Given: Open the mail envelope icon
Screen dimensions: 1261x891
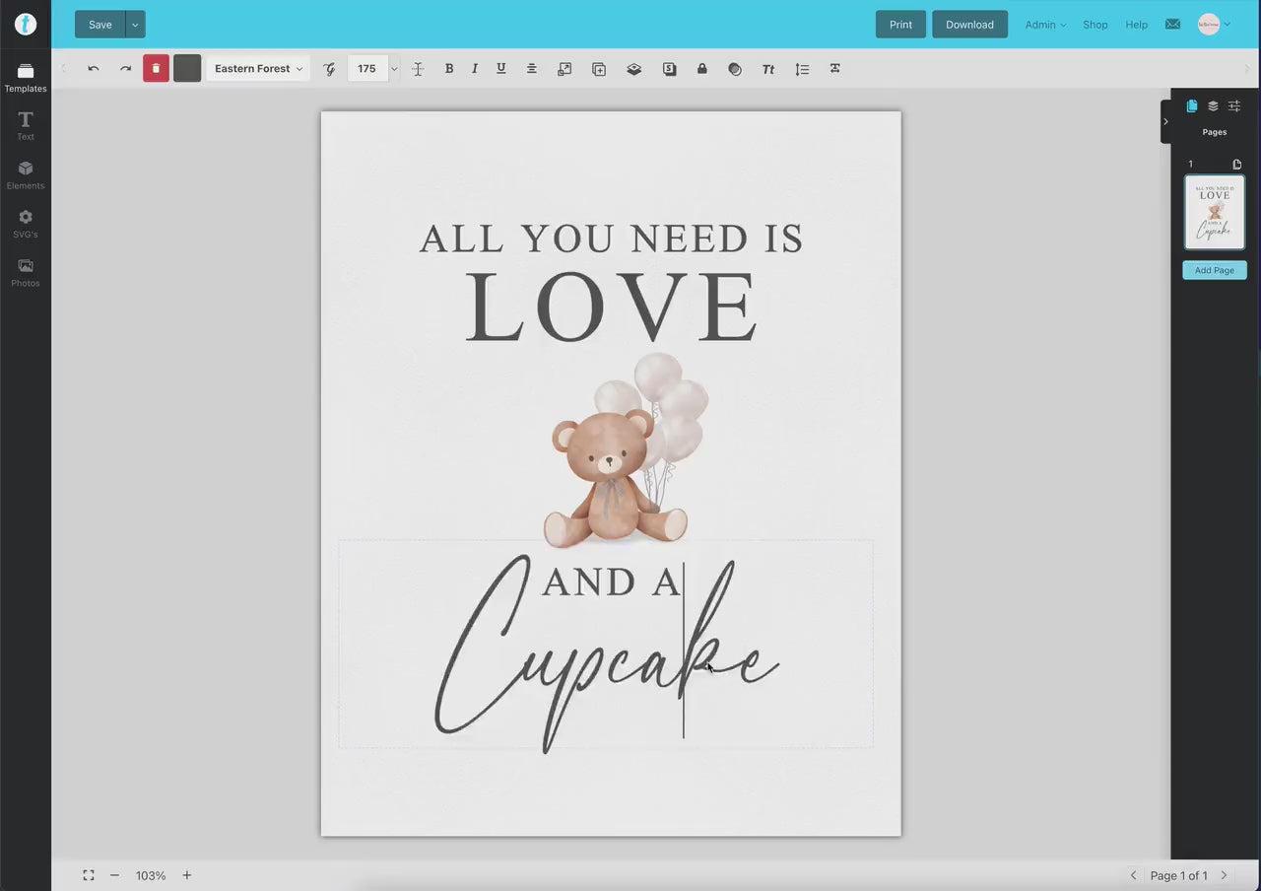Looking at the screenshot, I should tap(1172, 25).
